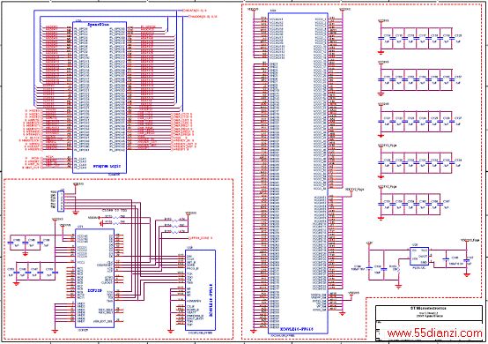Select the JTAG header connector above XCF32P
The image size is (488, 344).
(62, 199)
